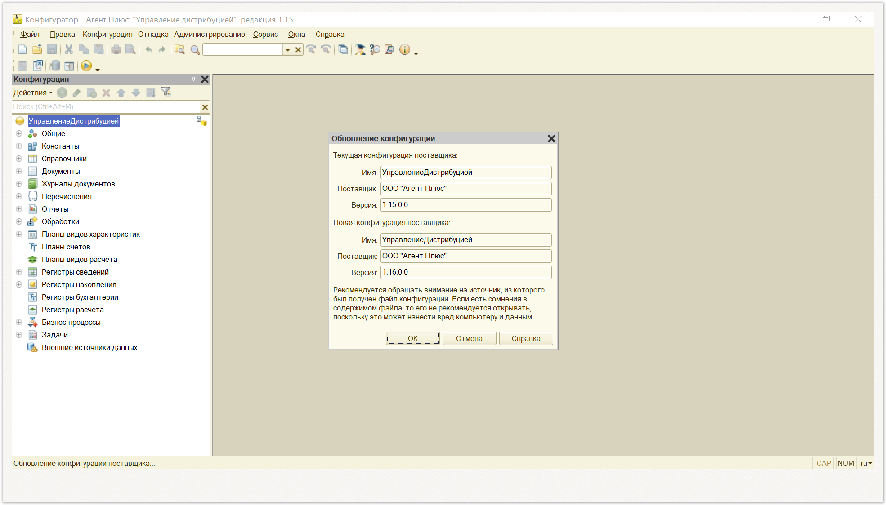
Task: Select root УправлениеДистрибуцией node
Action: 74,121
